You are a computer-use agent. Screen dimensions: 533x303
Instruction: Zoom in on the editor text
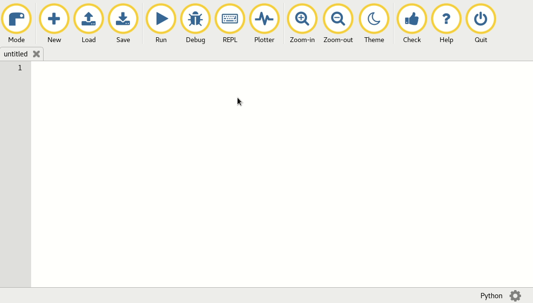pos(302,19)
